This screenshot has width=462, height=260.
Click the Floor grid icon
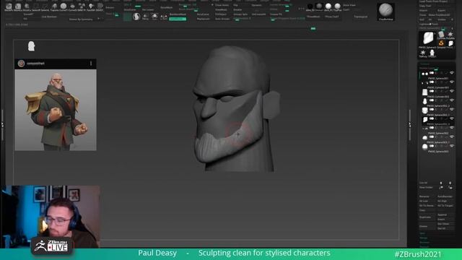[154, 17]
